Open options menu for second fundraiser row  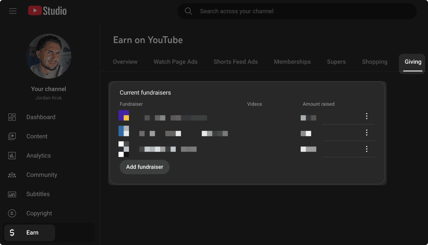366,132
